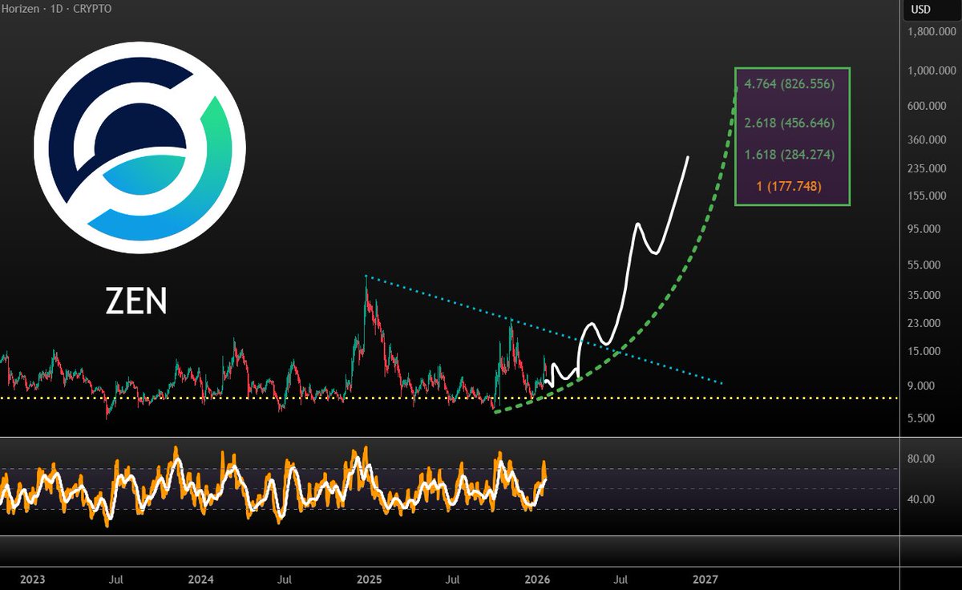Click the Jul label between 2024 and 2025
Viewport: 962px width, 590px height.
click(x=285, y=579)
